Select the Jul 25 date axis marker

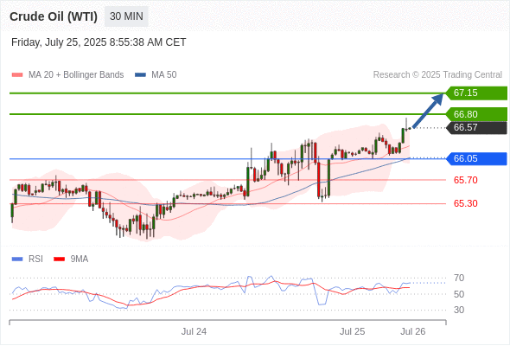[353, 331]
